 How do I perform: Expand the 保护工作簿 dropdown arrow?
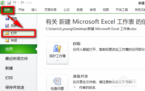58,60
